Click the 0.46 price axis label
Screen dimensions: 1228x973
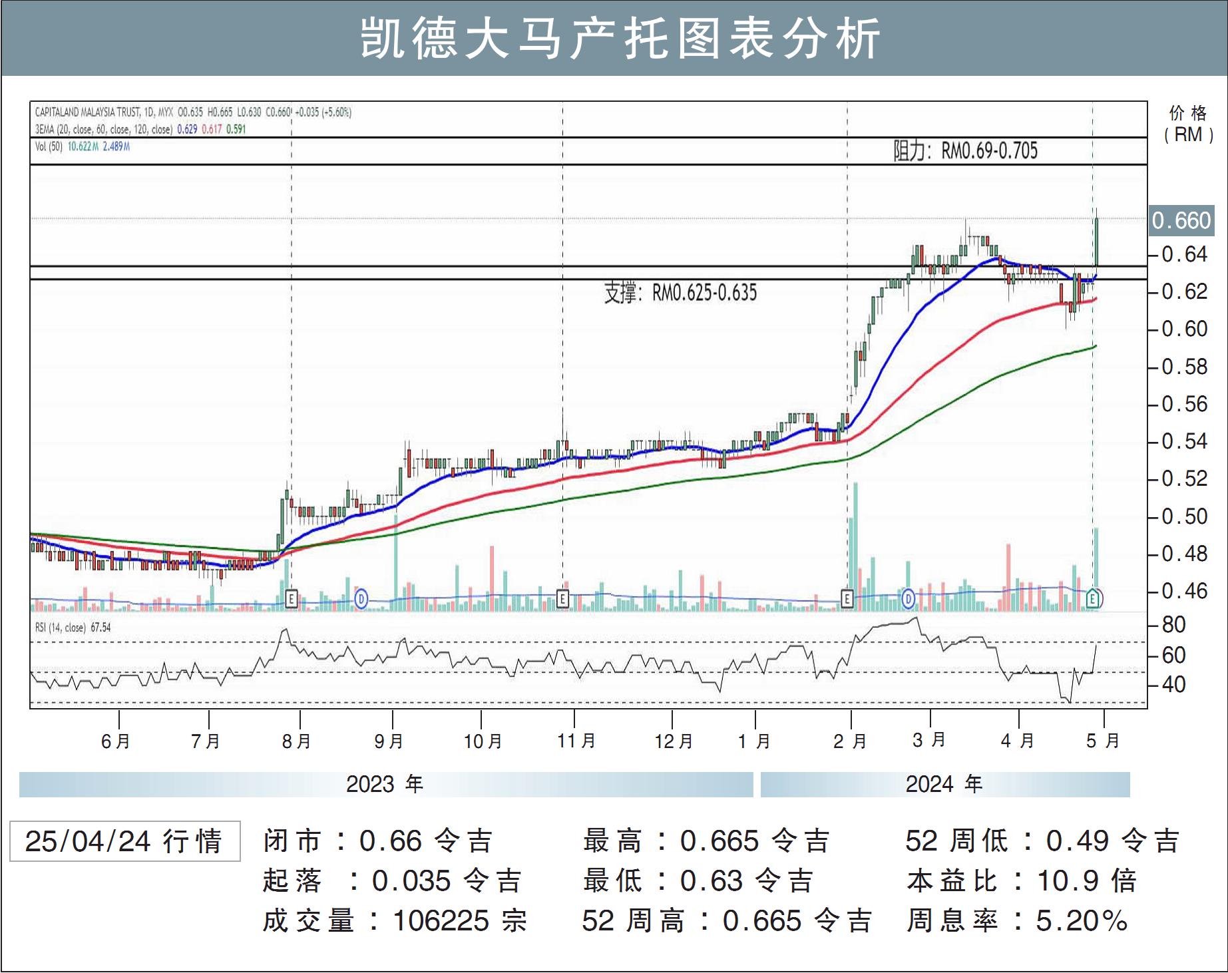(1184, 591)
